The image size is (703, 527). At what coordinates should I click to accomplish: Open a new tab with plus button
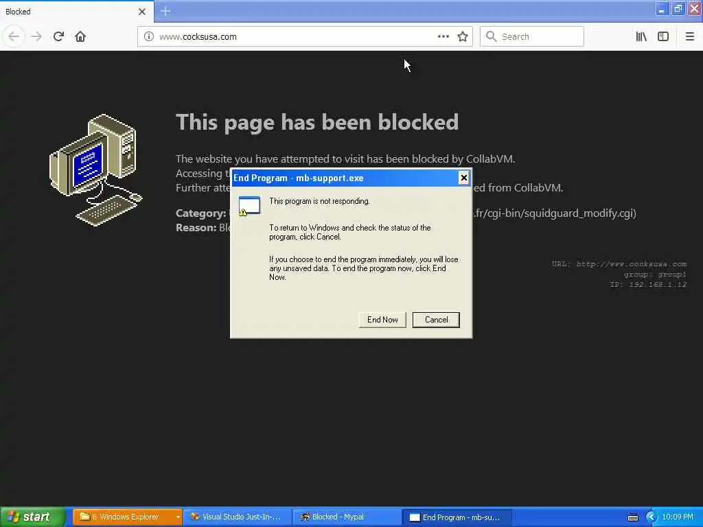pos(165,11)
